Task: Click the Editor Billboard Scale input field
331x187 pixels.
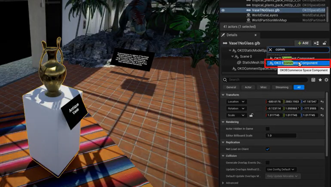Action: tap(281, 135)
